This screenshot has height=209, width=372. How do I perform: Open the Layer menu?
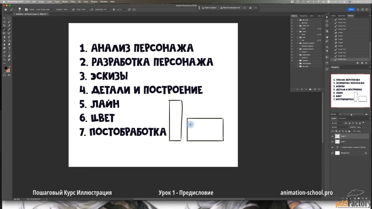49,1
